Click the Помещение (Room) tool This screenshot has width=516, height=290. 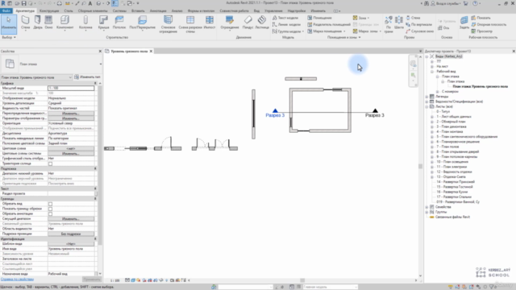coord(319,18)
